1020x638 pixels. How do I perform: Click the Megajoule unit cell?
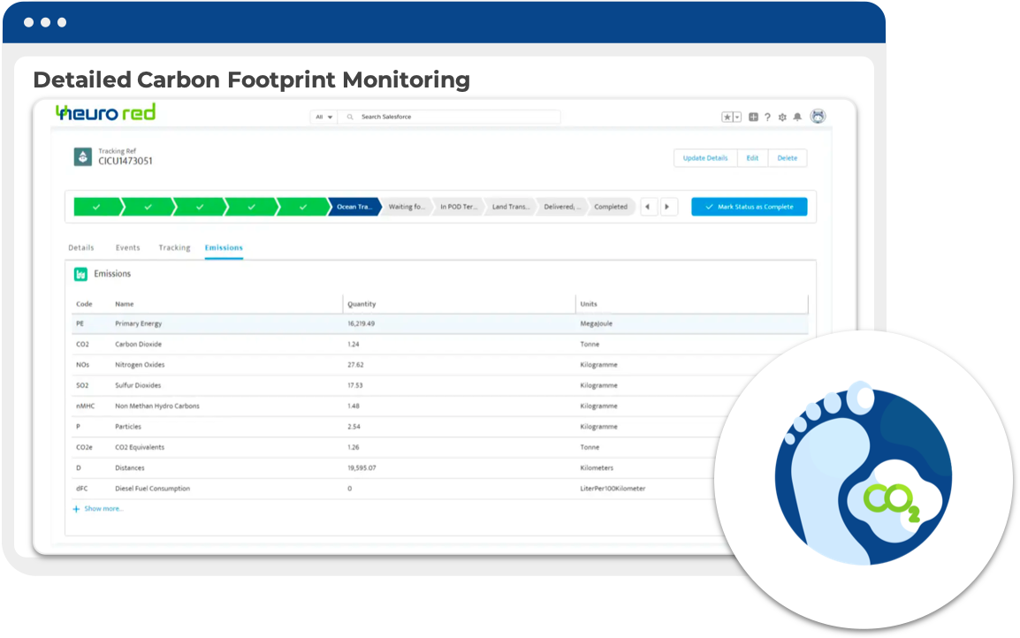[597, 324]
